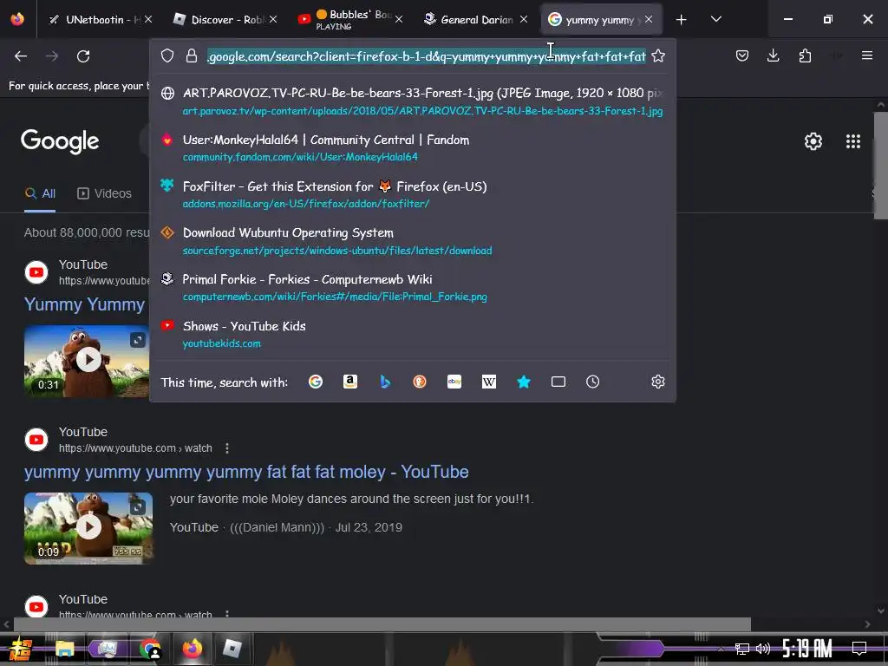The width and height of the screenshot is (888, 666).
Task: Search with eBay engine icon
Action: pyautogui.click(x=454, y=382)
